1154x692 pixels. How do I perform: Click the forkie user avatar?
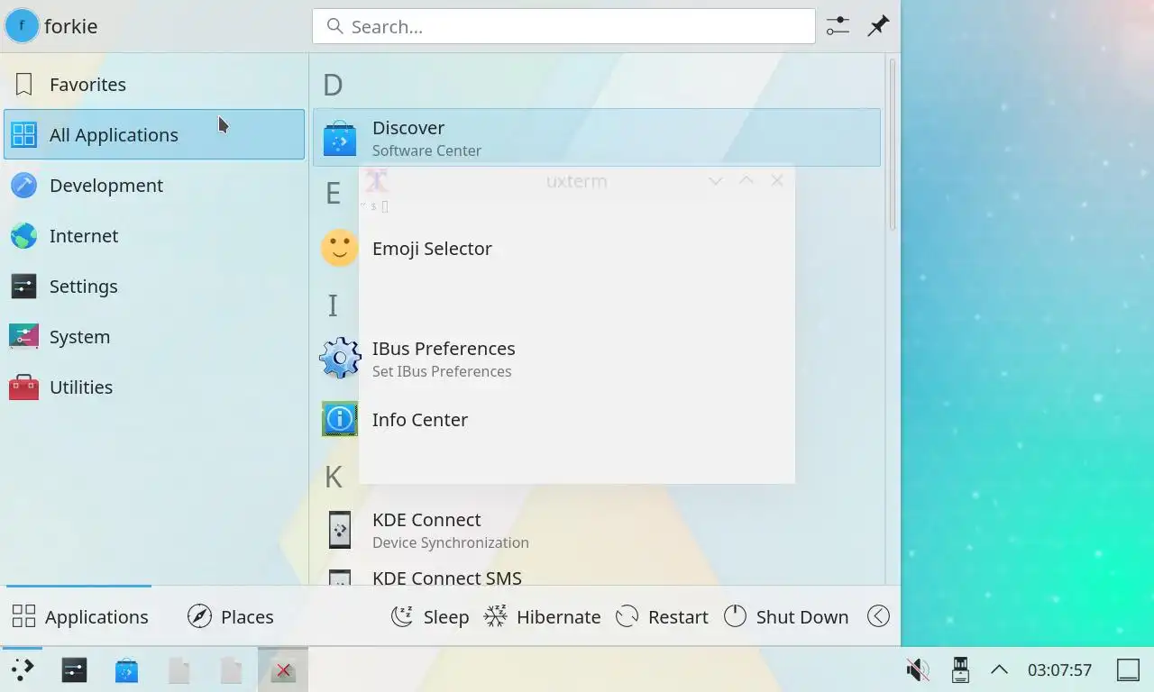(22, 26)
